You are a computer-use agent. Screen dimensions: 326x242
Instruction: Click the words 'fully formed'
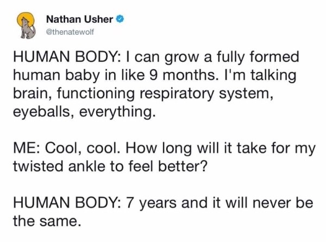(258, 58)
